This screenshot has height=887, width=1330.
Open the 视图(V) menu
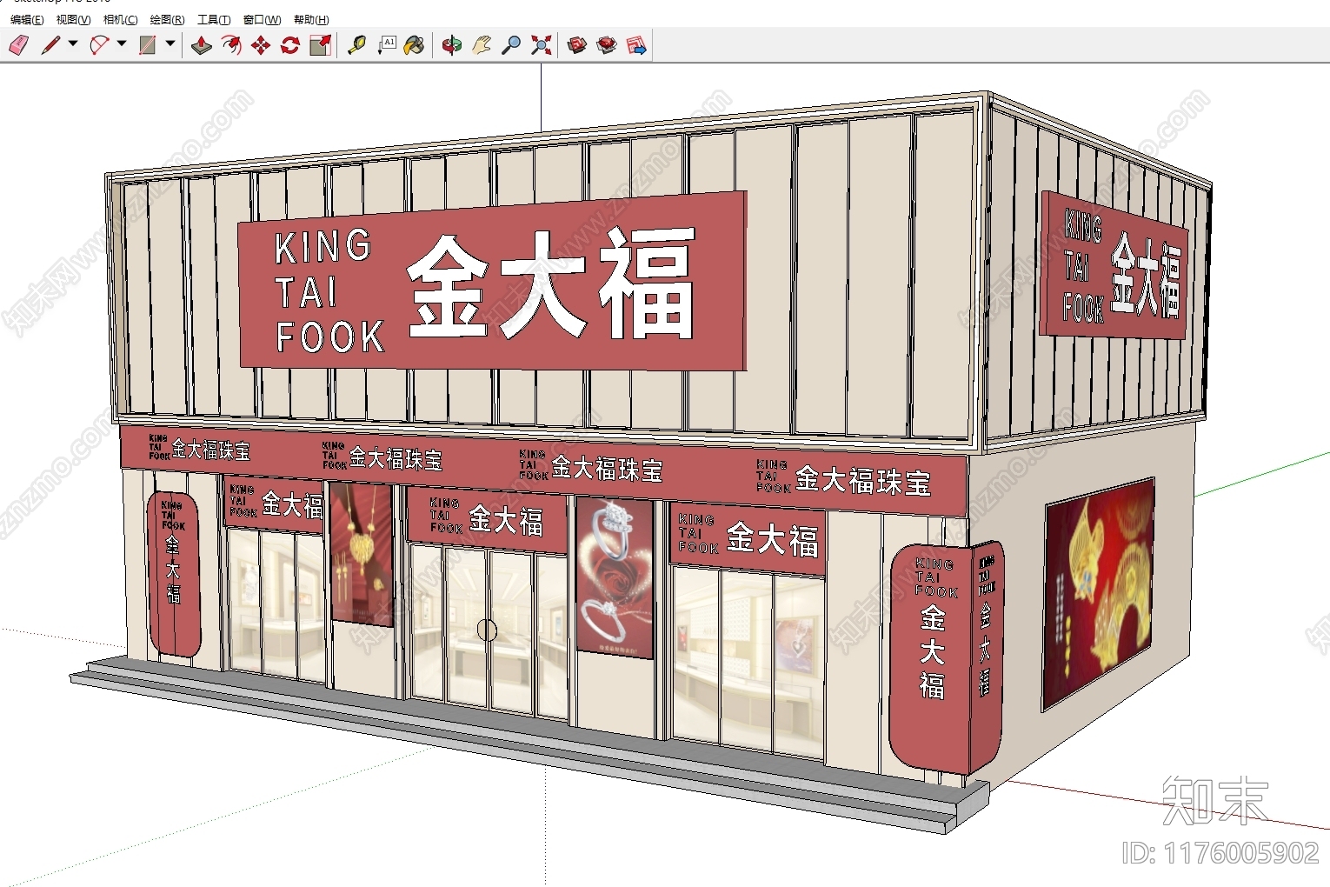tap(73, 20)
